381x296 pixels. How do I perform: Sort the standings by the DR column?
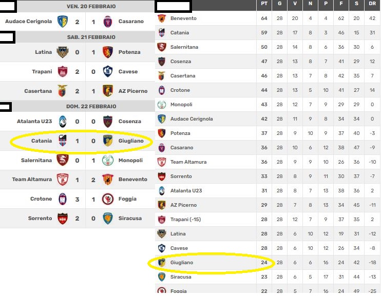[x=372, y=5]
